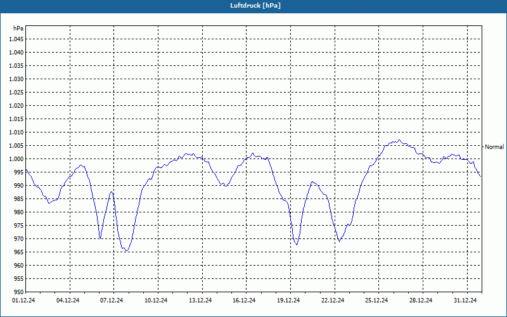This screenshot has width=507, height=317.
Task: Click the 970 axis value
Action: [19, 239]
